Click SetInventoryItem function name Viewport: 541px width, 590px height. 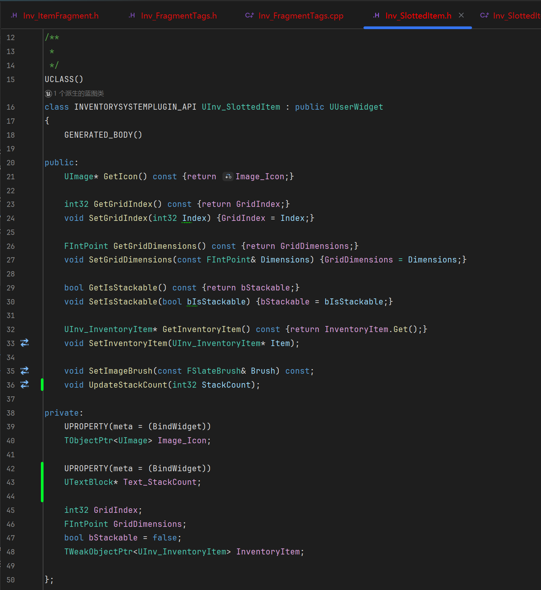tap(128, 343)
